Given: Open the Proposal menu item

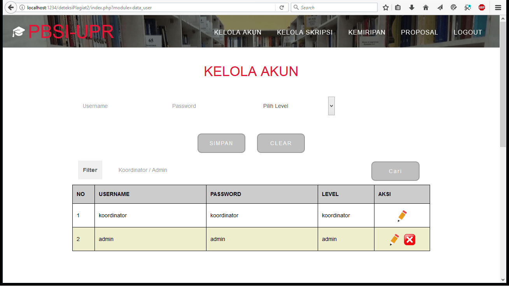Looking at the screenshot, I should (419, 32).
